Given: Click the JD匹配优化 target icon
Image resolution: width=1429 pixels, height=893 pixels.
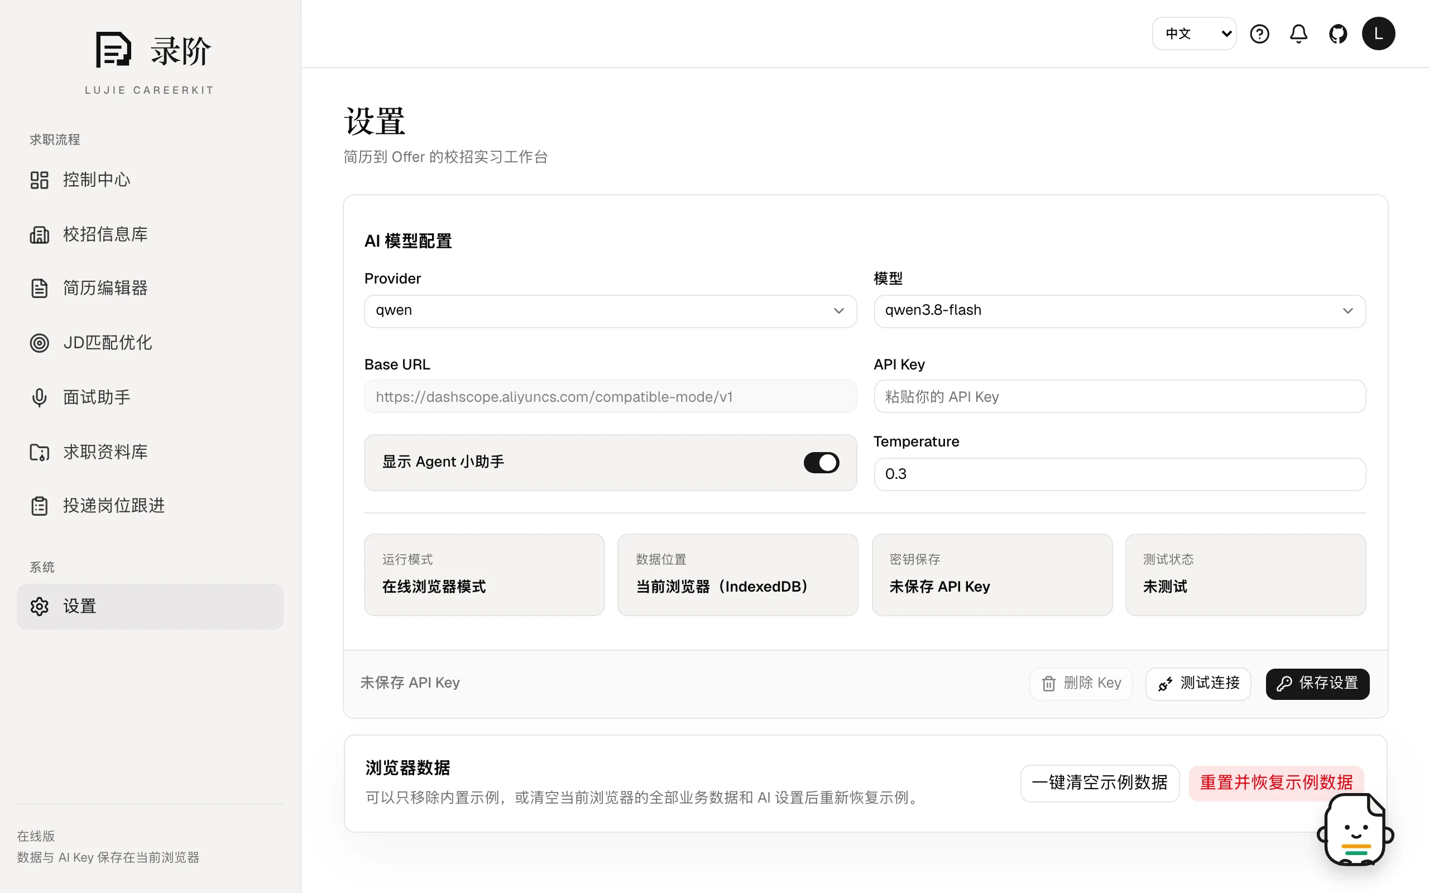Looking at the screenshot, I should (x=40, y=343).
